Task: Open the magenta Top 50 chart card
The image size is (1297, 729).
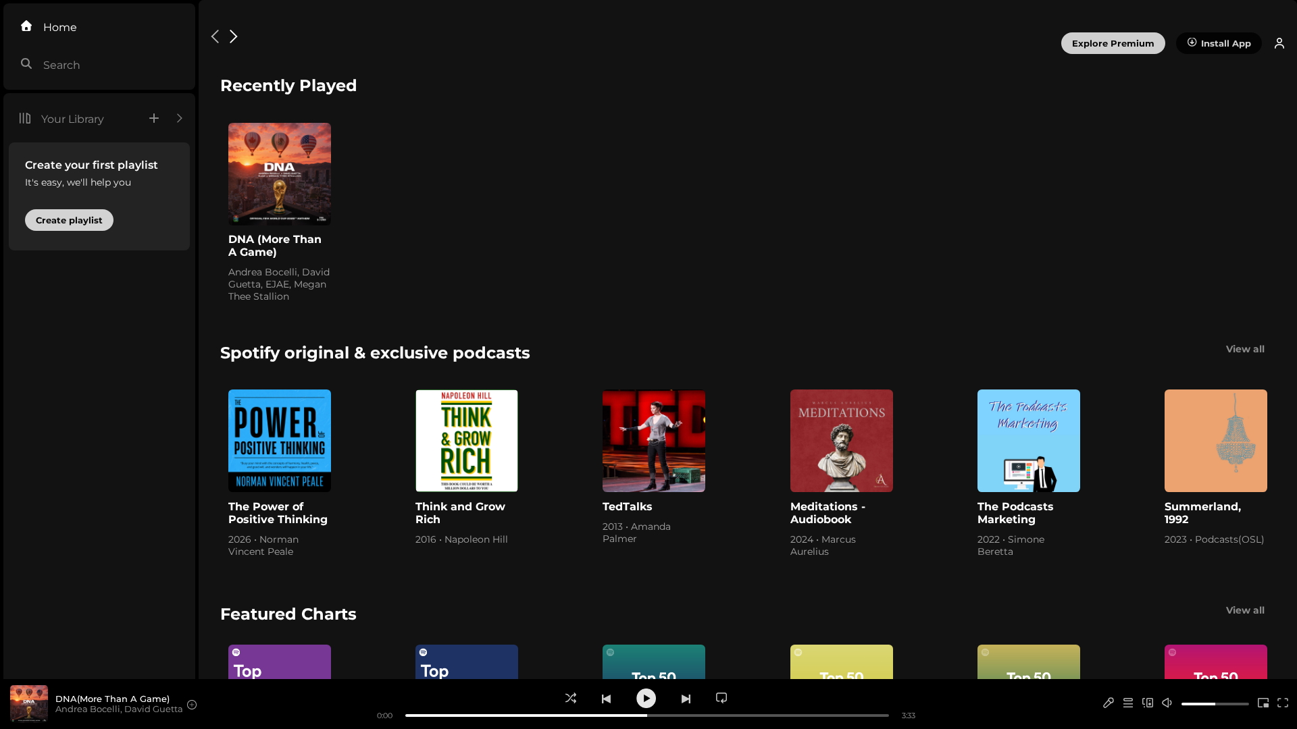Action: (x=1216, y=662)
